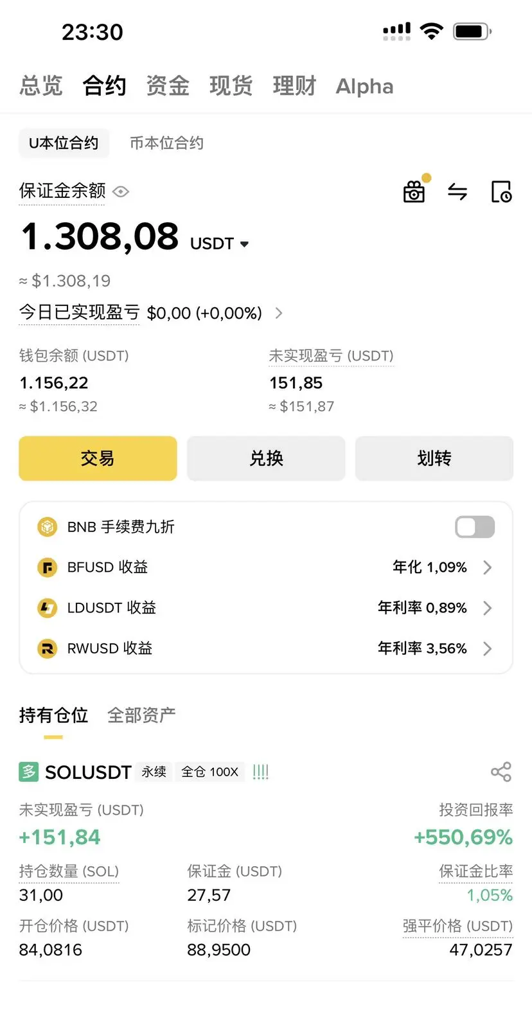Screen dimensions: 532x1032
Task: Enable BNB fee discount switch
Action: 475,527
